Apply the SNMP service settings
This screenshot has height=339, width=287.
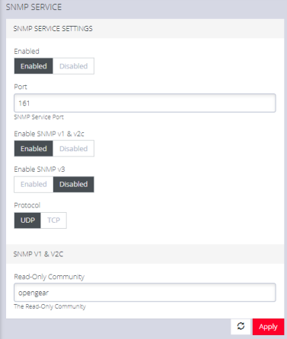pyautogui.click(x=268, y=327)
